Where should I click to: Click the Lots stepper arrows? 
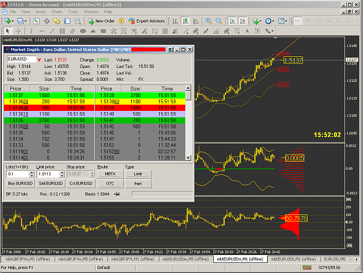[31, 174]
